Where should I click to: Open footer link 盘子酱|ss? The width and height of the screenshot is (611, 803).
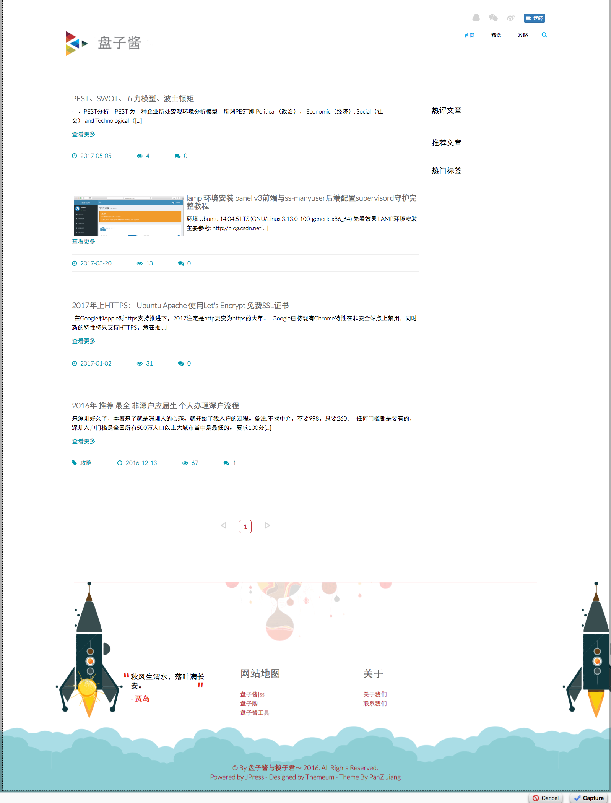tap(252, 694)
